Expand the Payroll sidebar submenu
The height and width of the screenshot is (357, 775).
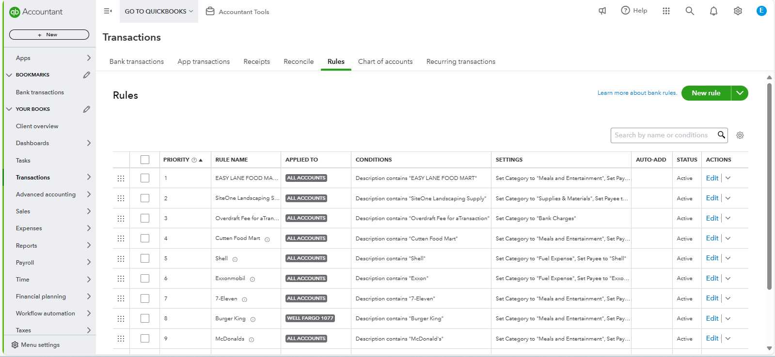pos(89,262)
